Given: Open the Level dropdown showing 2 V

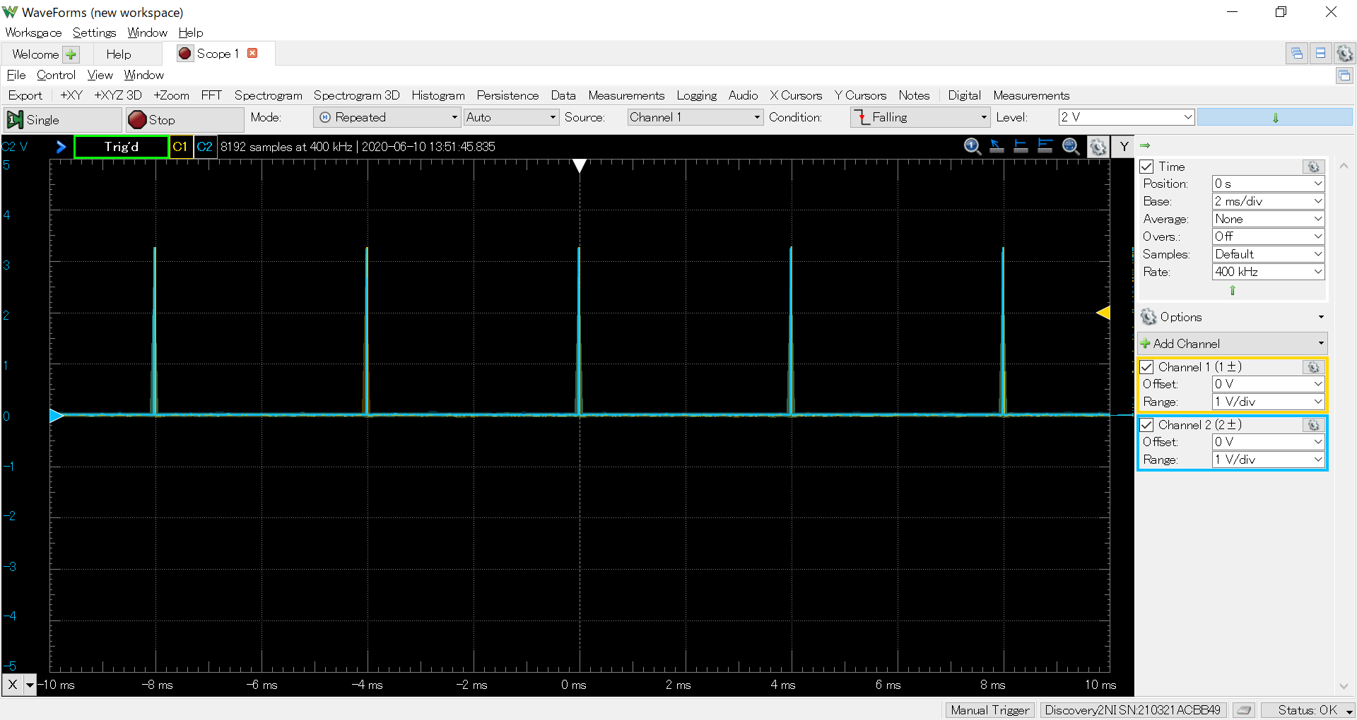Looking at the screenshot, I should pyautogui.click(x=1127, y=117).
